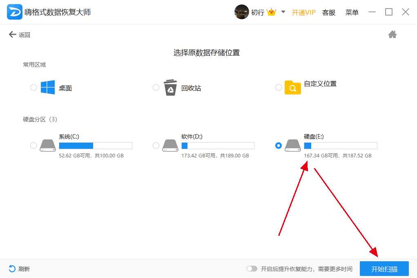
Task: Click the 软件(D:) drive label
Action: coord(192,137)
